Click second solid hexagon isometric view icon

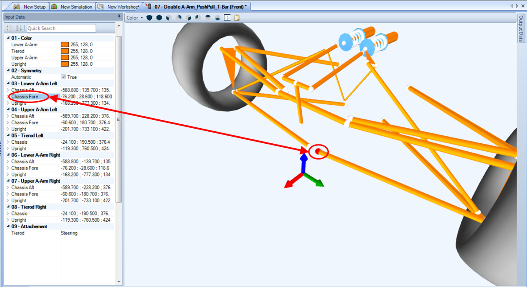tap(159, 18)
